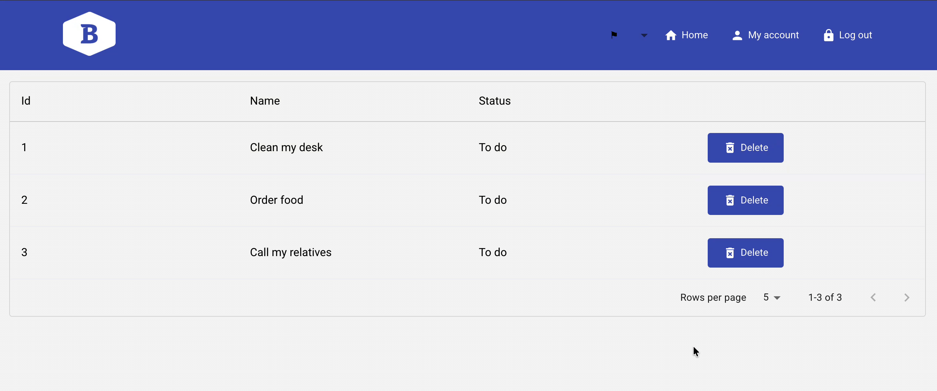This screenshot has height=391, width=937.
Task: Click the My account person icon
Action: click(737, 35)
